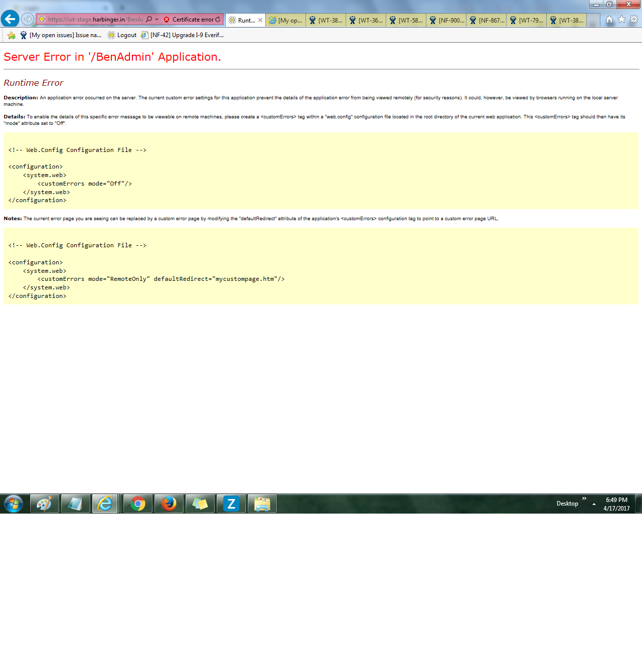Click the Forward navigation arrow
This screenshot has width=642, height=649.
click(28, 20)
